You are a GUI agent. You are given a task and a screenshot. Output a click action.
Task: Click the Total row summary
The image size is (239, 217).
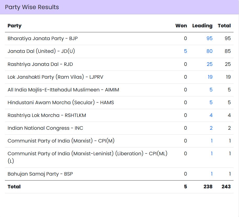coord(14,187)
